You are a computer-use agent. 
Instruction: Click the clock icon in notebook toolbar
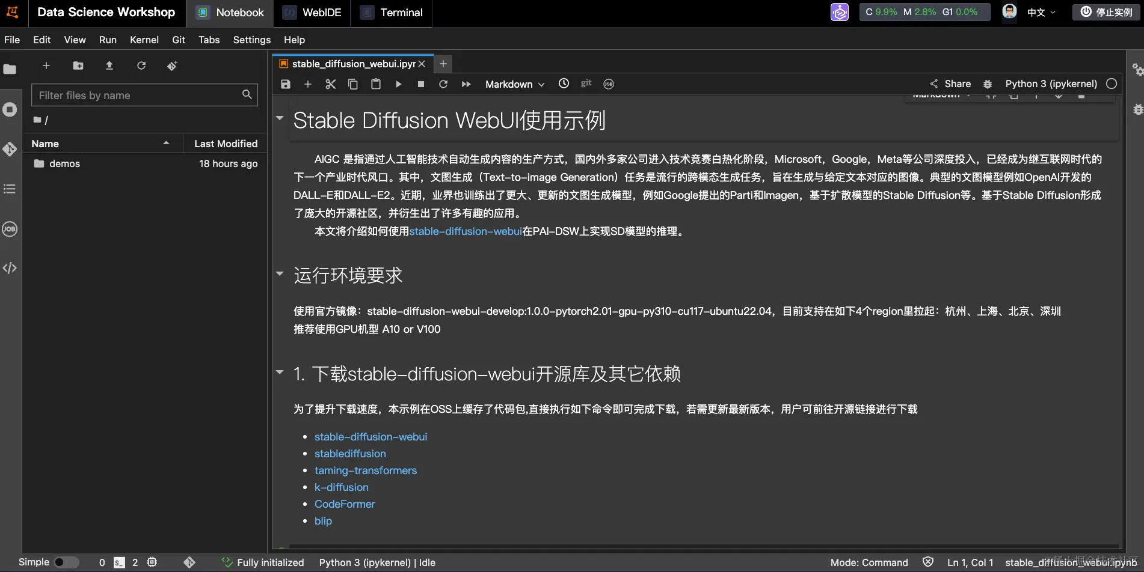[x=564, y=84]
